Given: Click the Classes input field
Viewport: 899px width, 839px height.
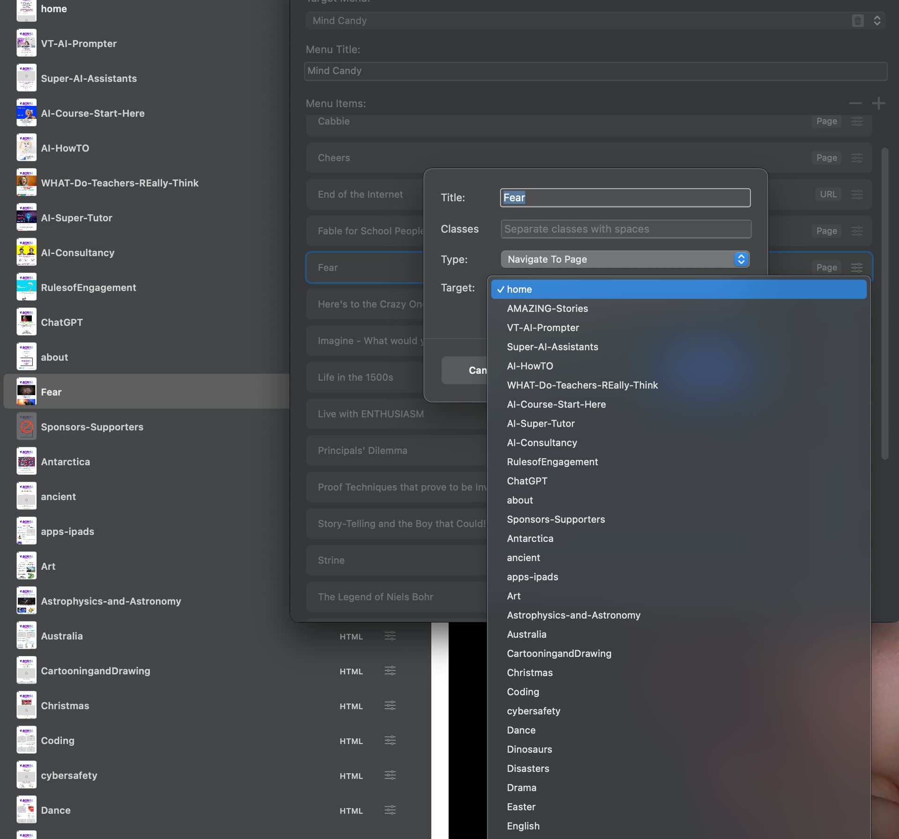Looking at the screenshot, I should 626,229.
